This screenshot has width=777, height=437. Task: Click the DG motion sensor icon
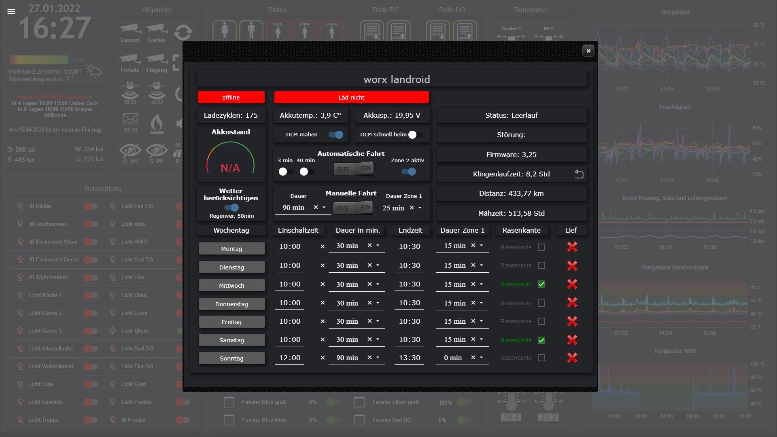(x=157, y=90)
